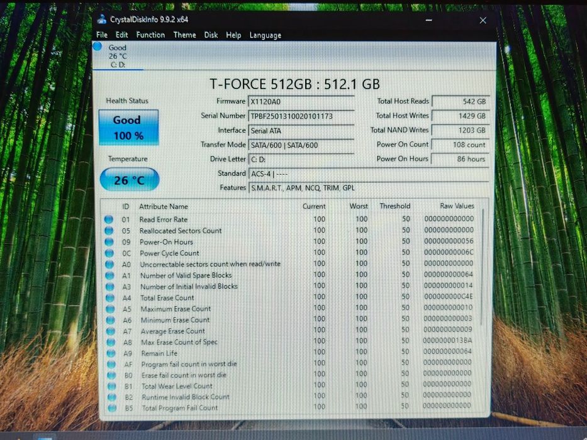Click the Number of Valid Spare Blocks orb

click(109, 275)
